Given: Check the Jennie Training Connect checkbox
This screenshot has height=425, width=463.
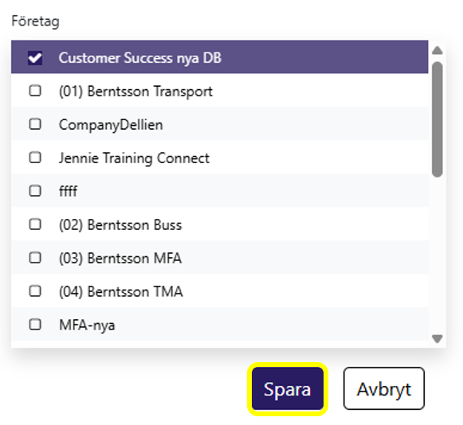Looking at the screenshot, I should pyautogui.click(x=35, y=158).
